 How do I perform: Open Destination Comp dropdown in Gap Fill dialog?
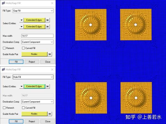[37, 42]
